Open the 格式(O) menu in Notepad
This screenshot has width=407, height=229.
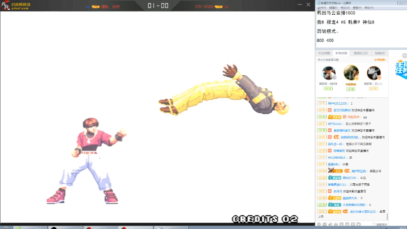pos(345,8)
